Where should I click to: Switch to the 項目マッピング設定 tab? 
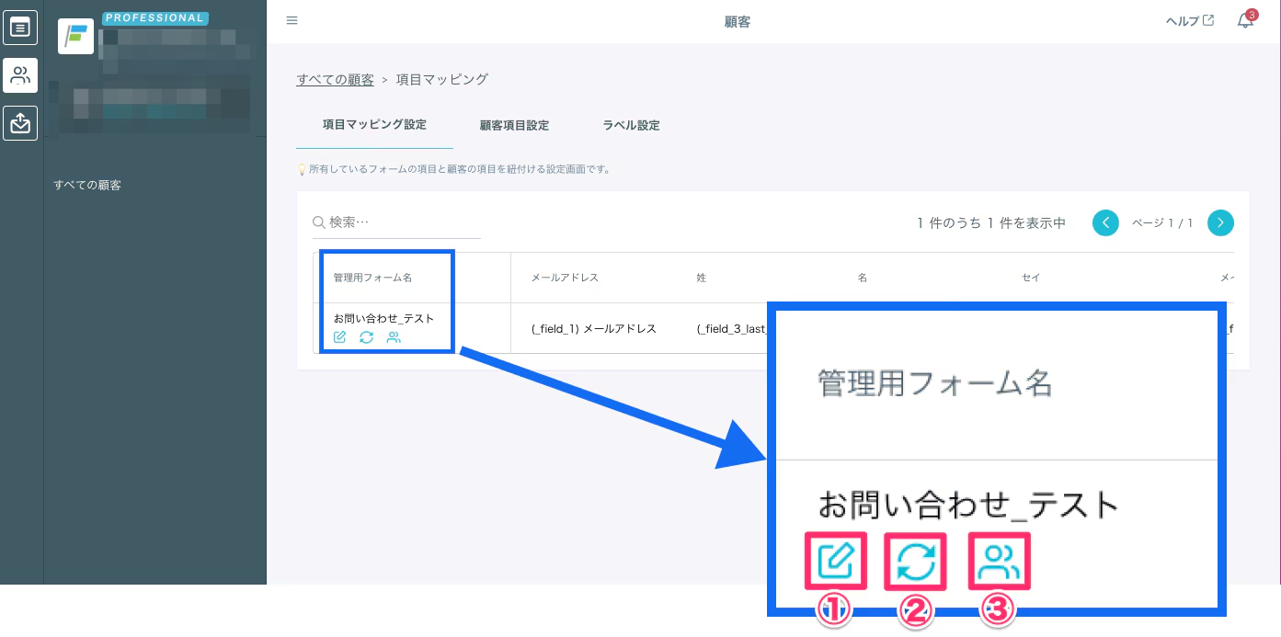(374, 124)
